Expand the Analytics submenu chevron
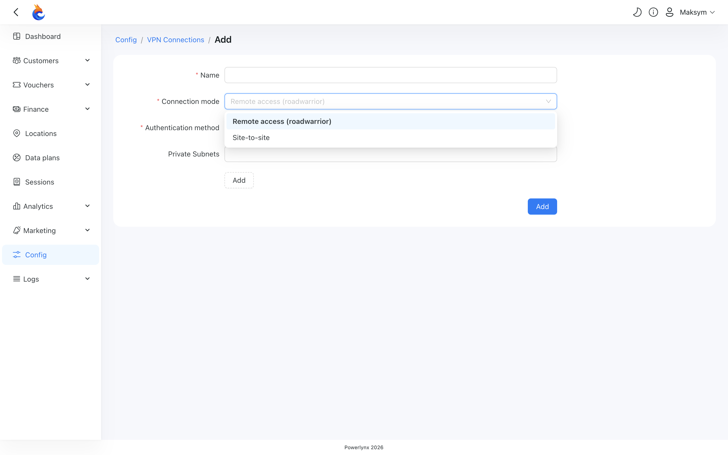Image resolution: width=728 pixels, height=455 pixels. click(87, 206)
